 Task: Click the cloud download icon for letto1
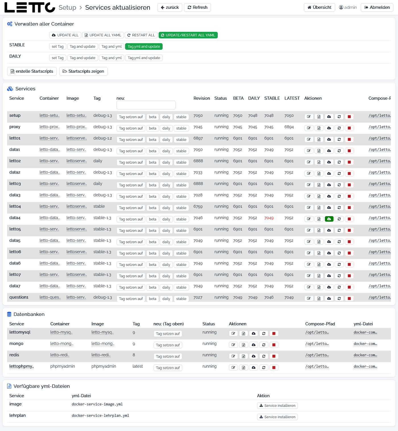coord(329,139)
